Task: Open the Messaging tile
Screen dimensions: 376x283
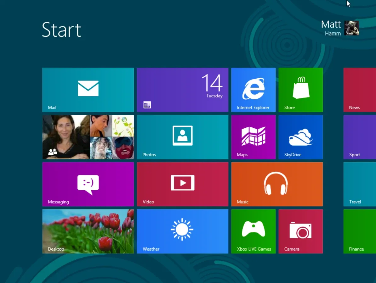Action: click(x=88, y=184)
